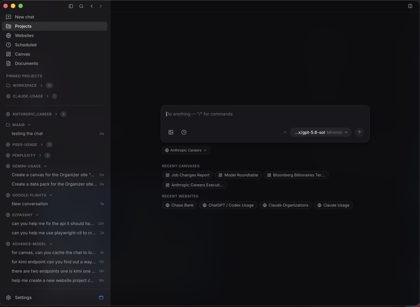Collapse the EZPASSNY project
This screenshot has height=307, width=420.
click(x=37, y=215)
